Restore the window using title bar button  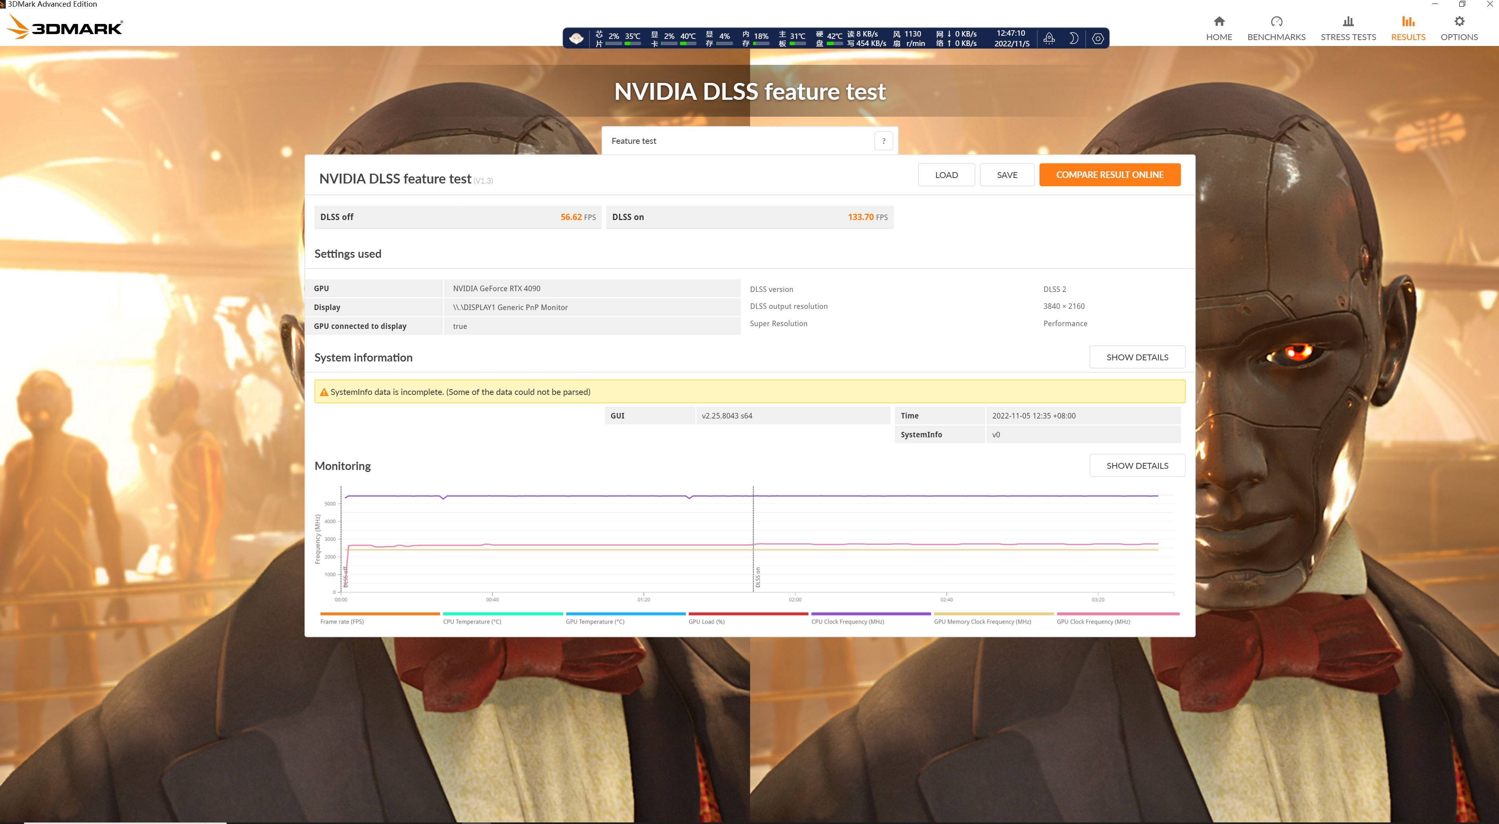pyautogui.click(x=1462, y=4)
